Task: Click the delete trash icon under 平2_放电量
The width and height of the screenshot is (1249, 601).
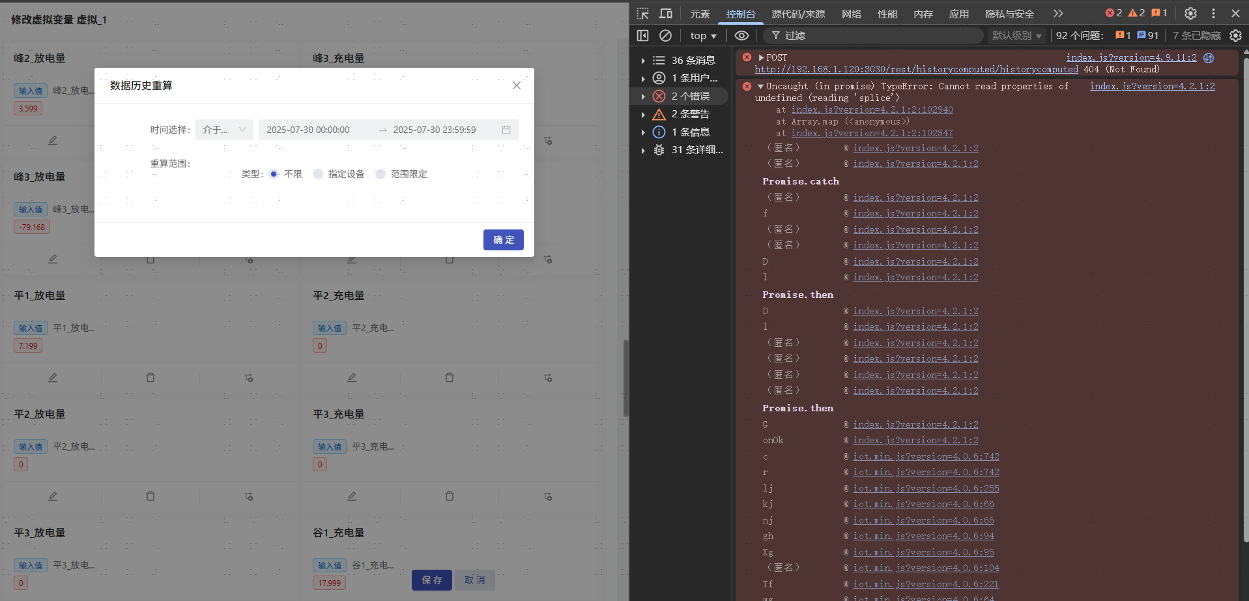Action: [151, 496]
